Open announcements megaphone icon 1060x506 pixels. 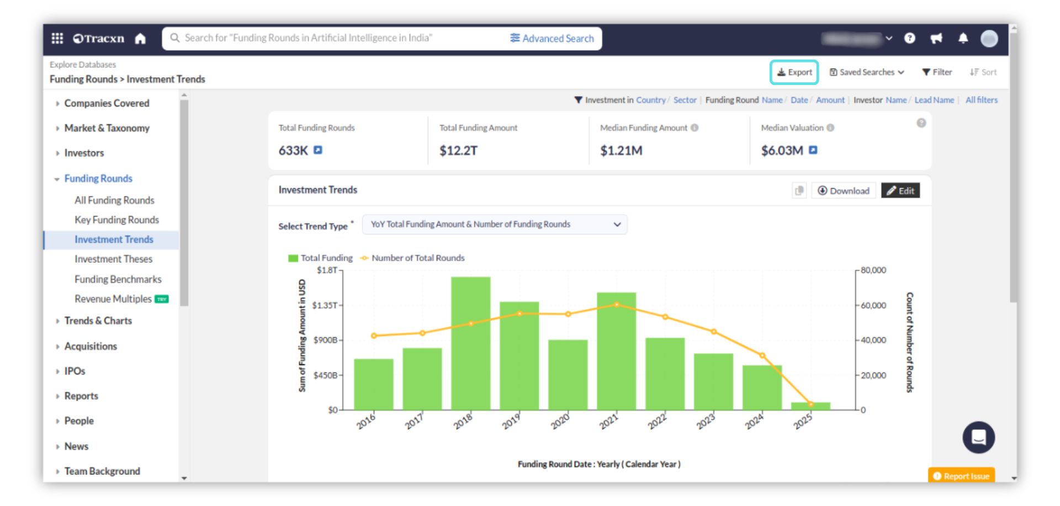pos(936,38)
